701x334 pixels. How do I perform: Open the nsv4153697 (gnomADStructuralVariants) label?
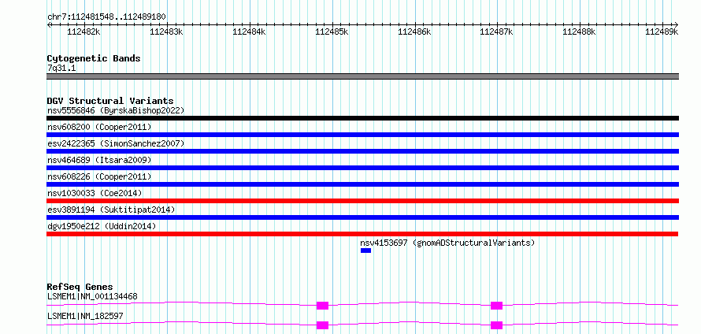pyautogui.click(x=447, y=243)
